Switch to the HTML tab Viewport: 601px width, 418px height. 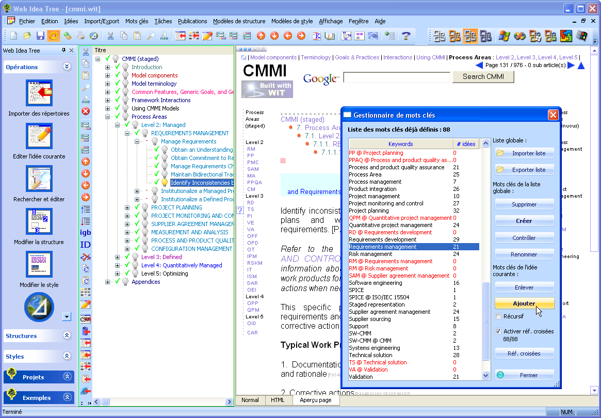click(x=278, y=400)
